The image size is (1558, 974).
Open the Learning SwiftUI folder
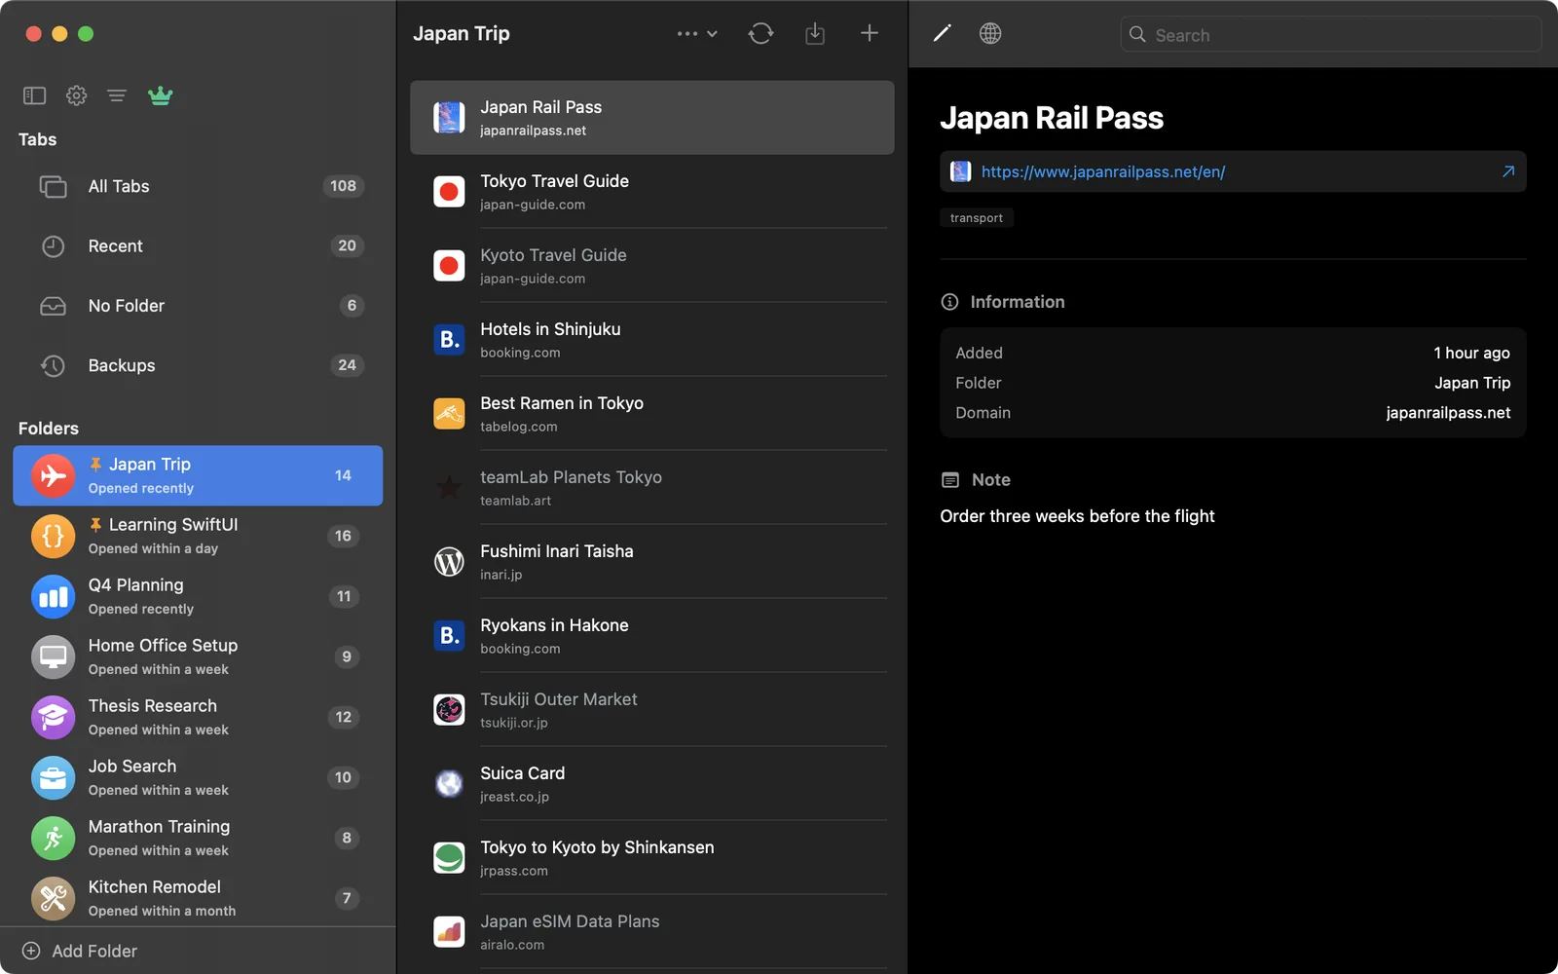(x=198, y=536)
